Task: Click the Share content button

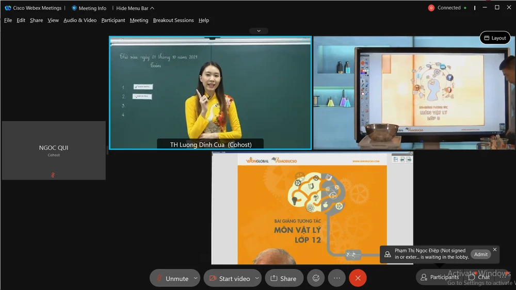Action: point(284,278)
